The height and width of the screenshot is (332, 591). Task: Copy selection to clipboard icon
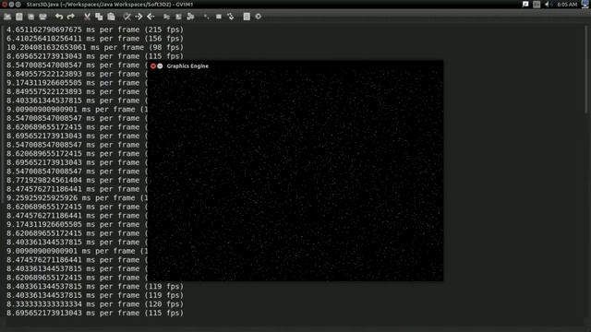99,17
